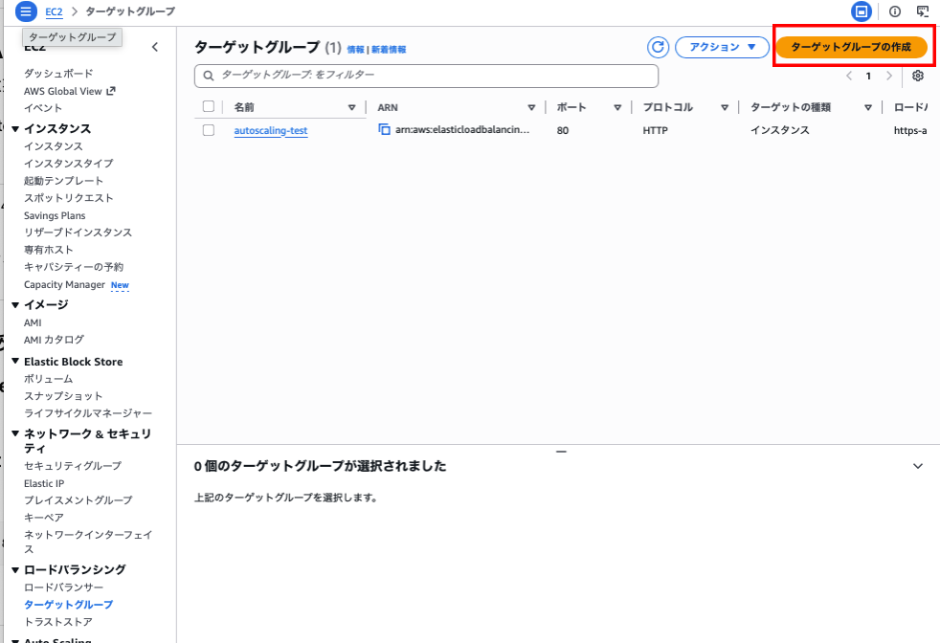Image resolution: width=940 pixels, height=643 pixels.
Task: Open キーペア in sidebar
Action: click(x=44, y=517)
